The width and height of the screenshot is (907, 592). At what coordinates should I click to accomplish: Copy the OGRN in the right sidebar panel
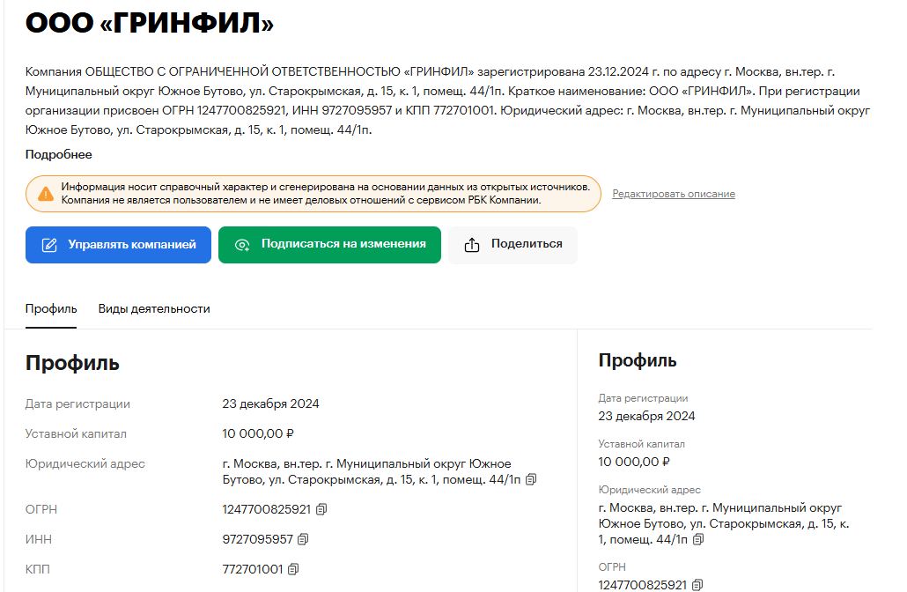pos(698,584)
